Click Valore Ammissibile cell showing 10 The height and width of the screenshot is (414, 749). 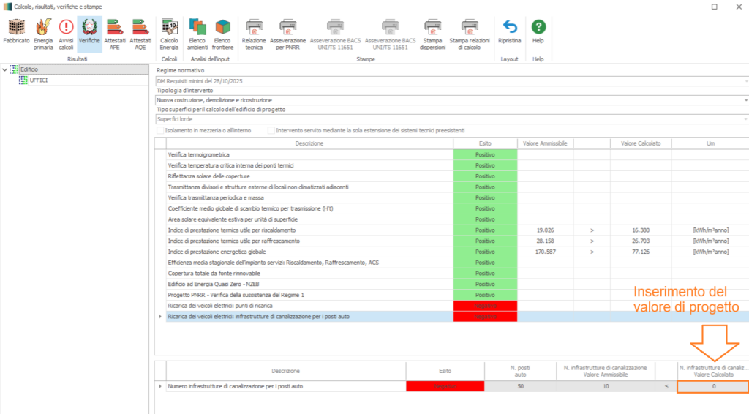point(606,386)
